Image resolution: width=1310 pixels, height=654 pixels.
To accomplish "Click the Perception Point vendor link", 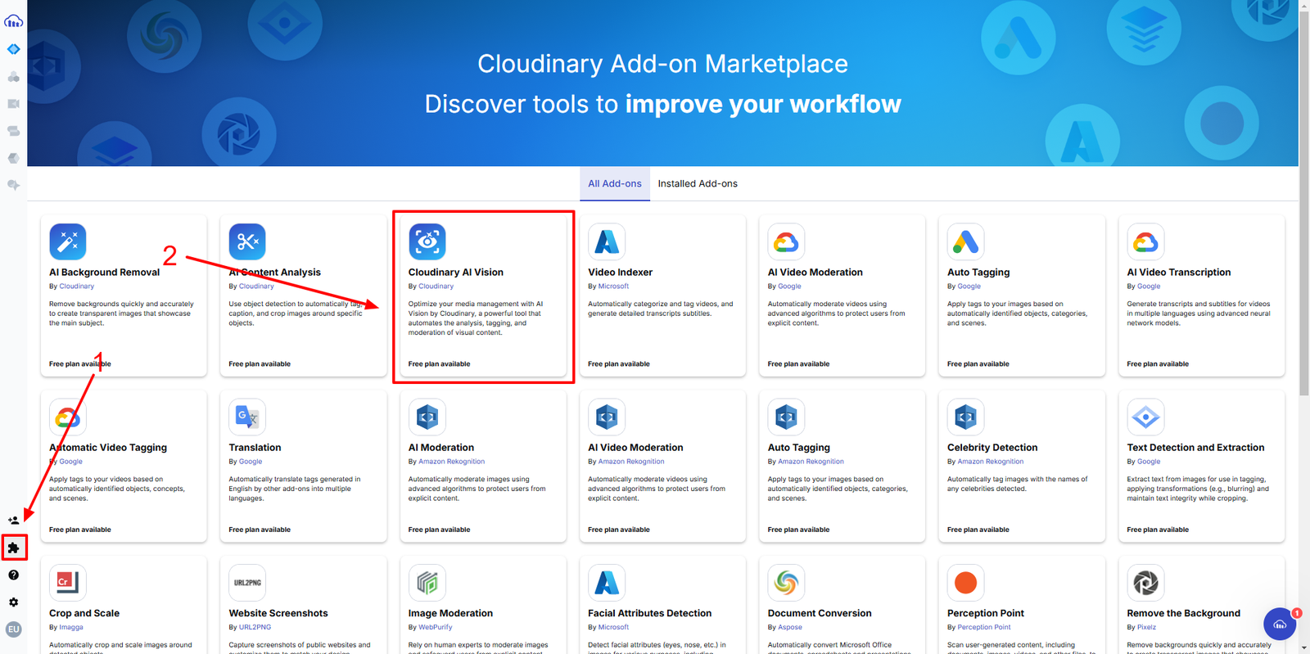I will click(x=984, y=627).
